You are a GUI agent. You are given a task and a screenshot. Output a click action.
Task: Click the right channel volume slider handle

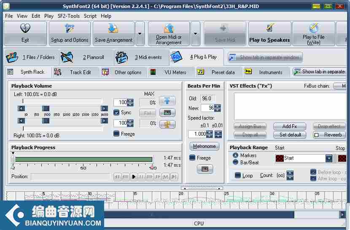pos(46,121)
